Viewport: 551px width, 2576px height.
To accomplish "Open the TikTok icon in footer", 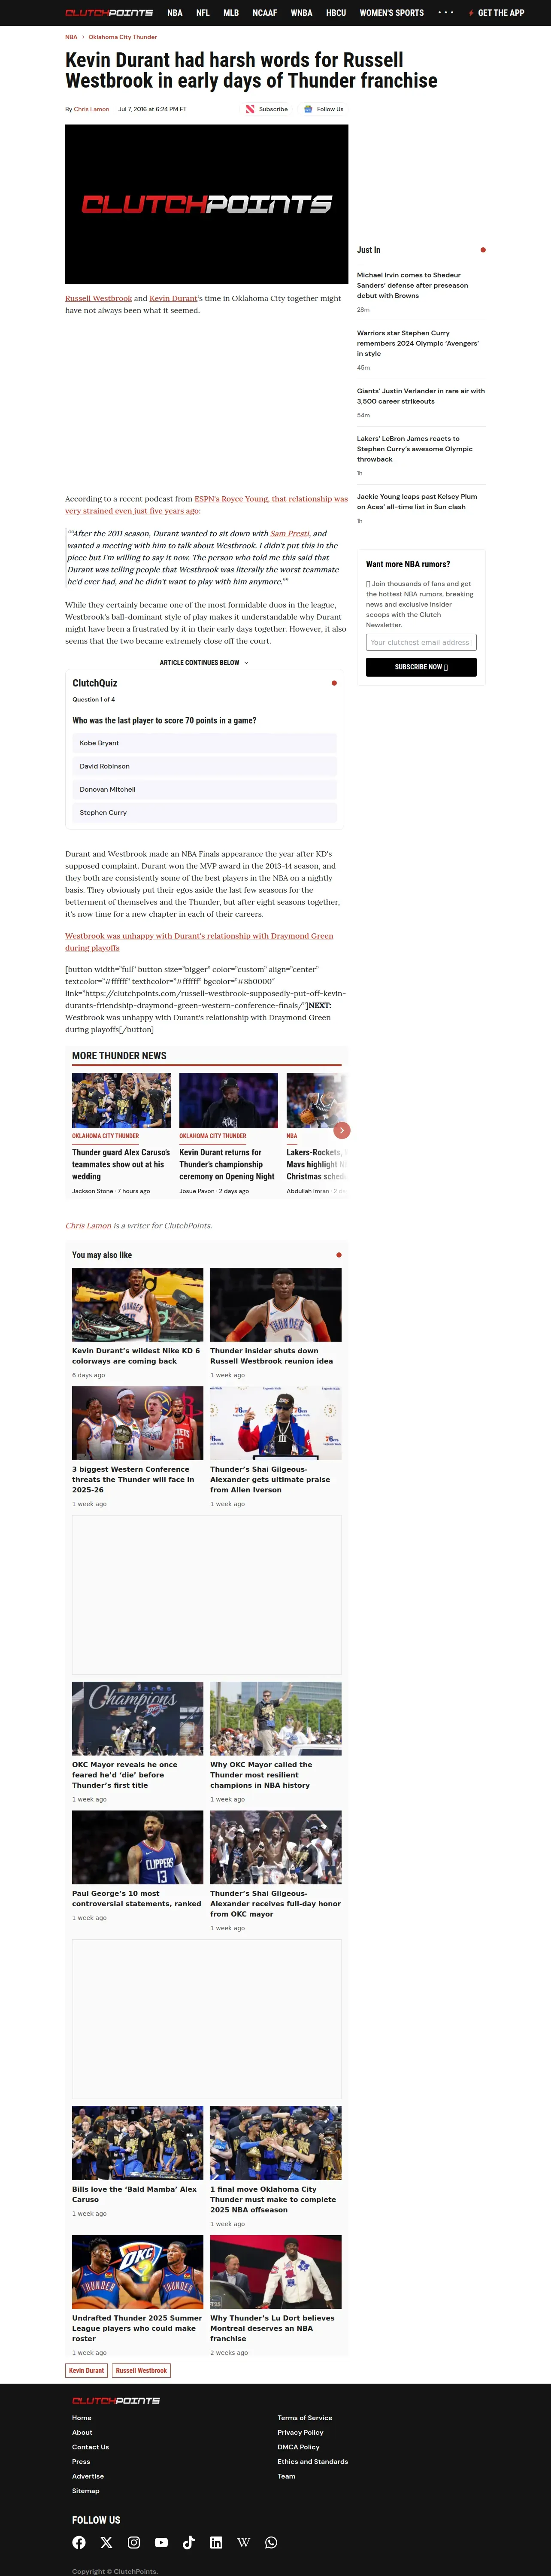I will coord(188,2542).
